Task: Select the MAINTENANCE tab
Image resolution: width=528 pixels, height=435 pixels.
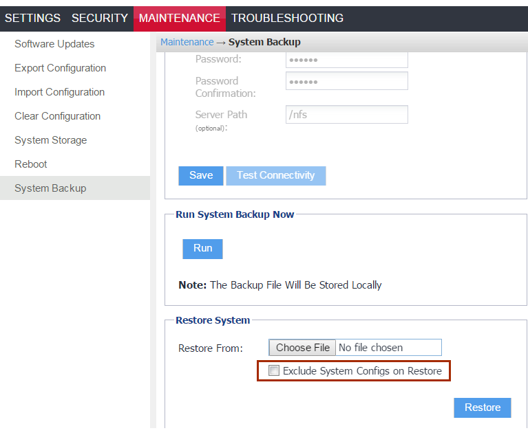Action: click(x=179, y=19)
